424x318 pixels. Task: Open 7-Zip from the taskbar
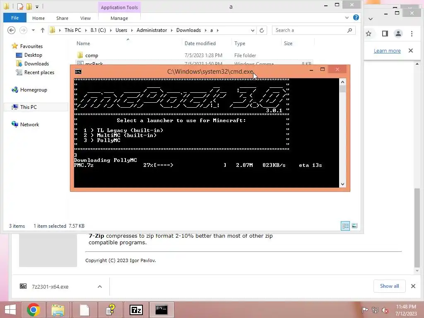coord(136,310)
